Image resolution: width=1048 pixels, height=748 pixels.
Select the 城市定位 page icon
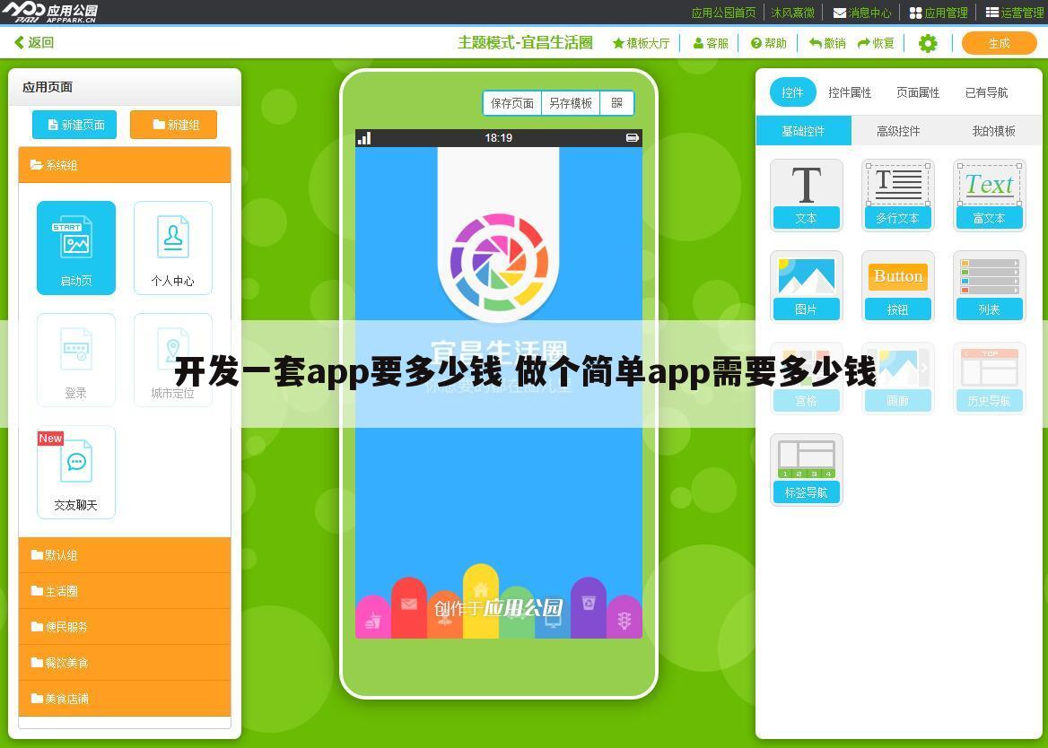coord(173,360)
